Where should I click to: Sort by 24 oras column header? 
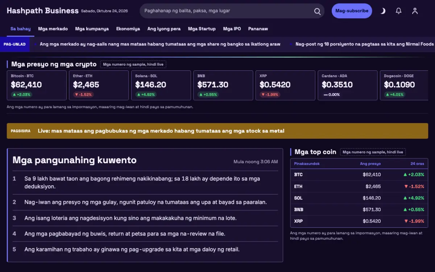point(417,164)
